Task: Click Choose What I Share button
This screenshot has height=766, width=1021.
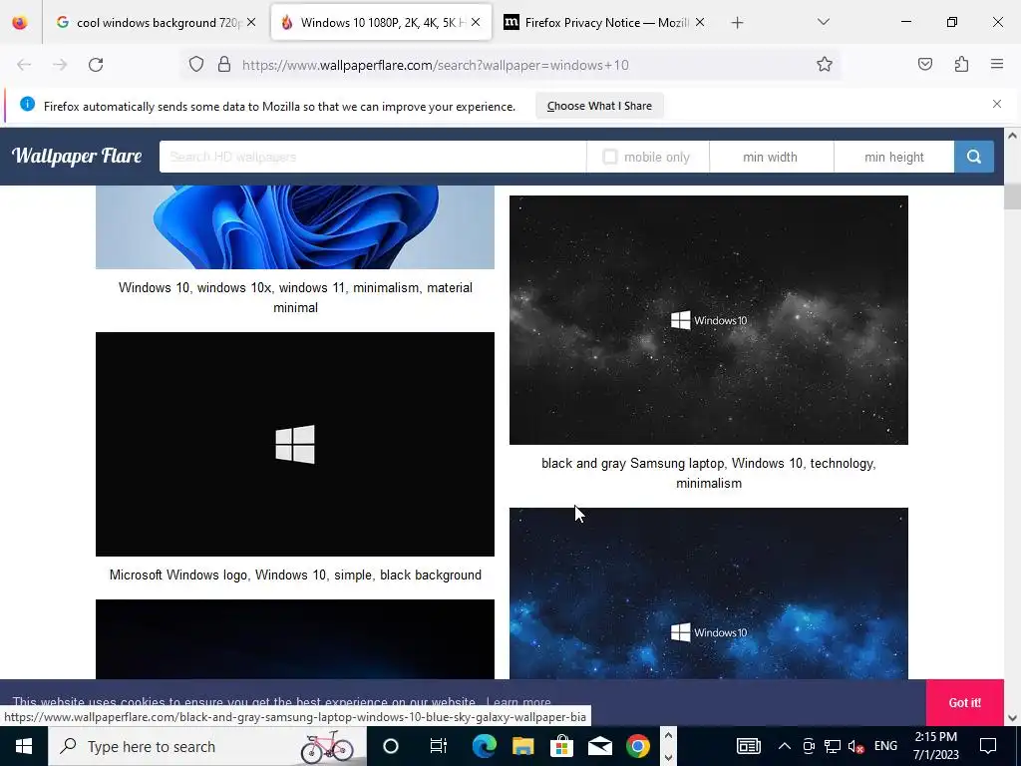Action: coord(599,106)
